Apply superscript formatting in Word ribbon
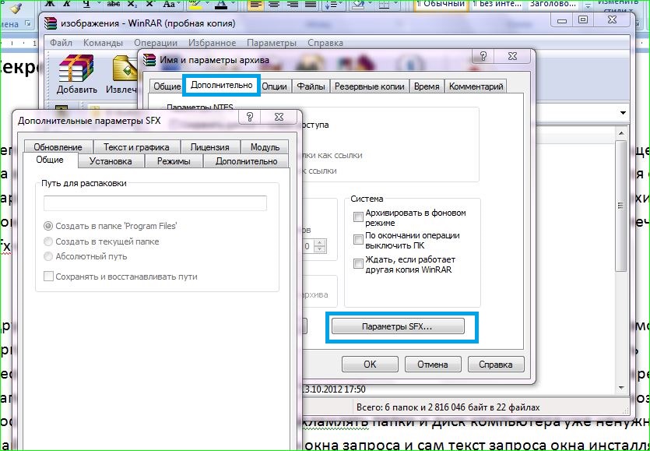Screen dimensions: 650x451 [150, 4]
